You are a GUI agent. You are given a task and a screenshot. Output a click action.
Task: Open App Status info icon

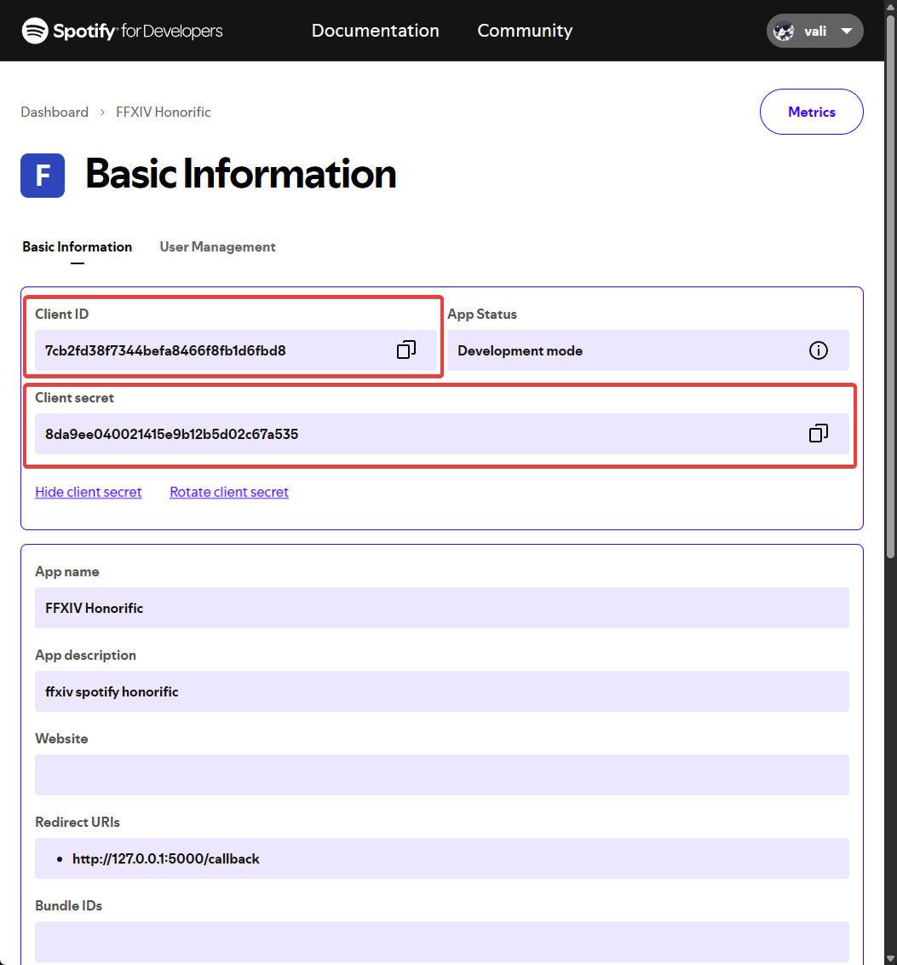click(x=819, y=350)
